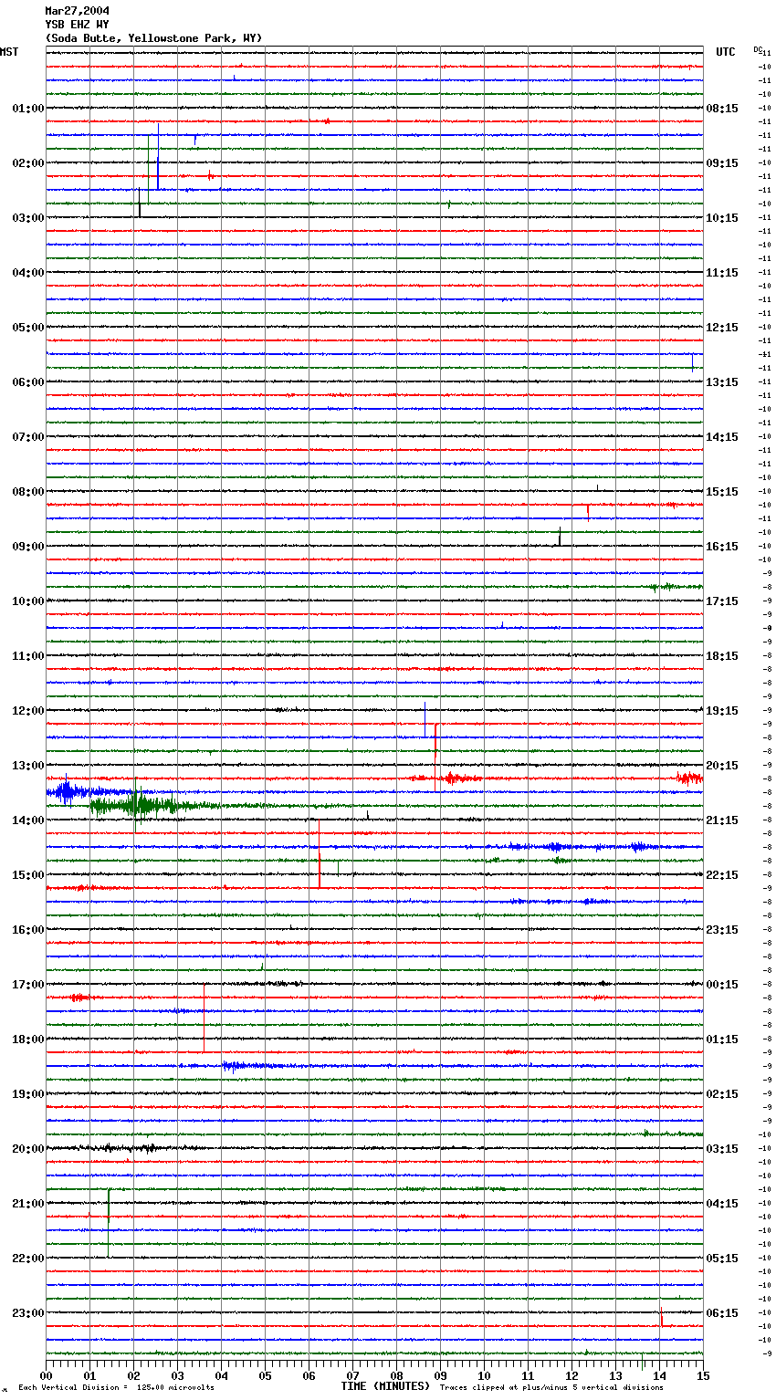Click the 02:15 UTC time label
This screenshot has height=1400, width=776.
click(x=722, y=1094)
